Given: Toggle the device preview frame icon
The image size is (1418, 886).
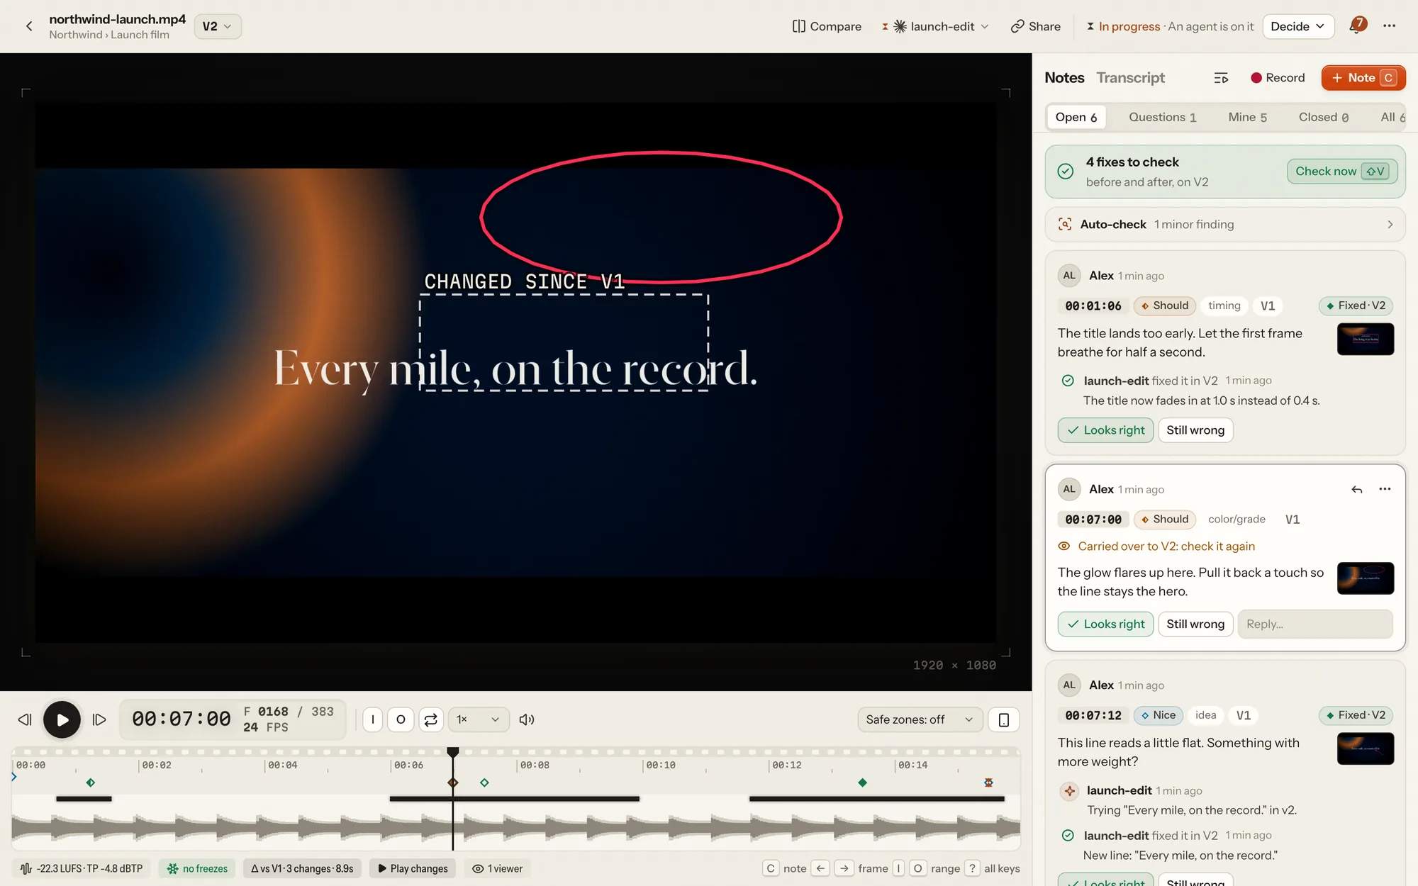Looking at the screenshot, I should pos(1004,719).
